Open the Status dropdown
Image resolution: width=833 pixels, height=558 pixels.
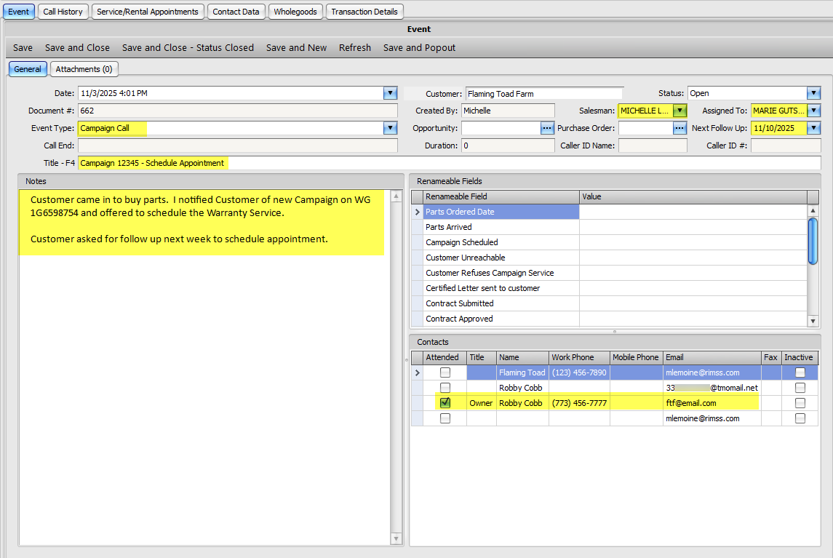(x=813, y=93)
